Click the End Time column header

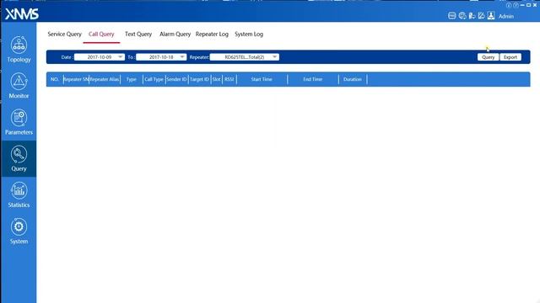[313, 79]
